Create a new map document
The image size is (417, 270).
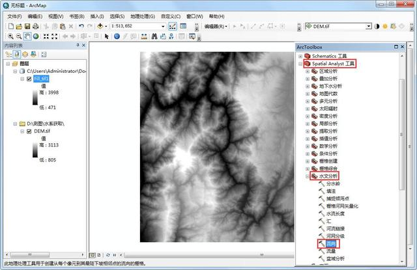tap(10, 26)
